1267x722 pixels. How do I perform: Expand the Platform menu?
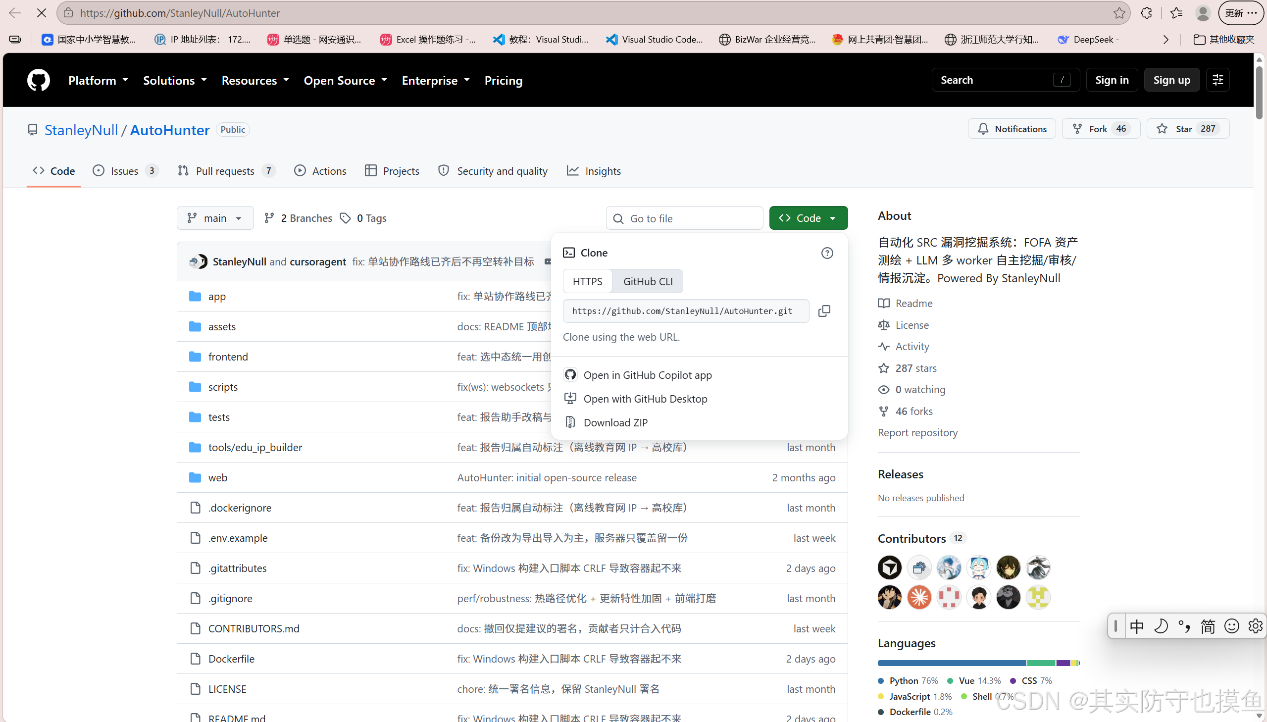[98, 80]
